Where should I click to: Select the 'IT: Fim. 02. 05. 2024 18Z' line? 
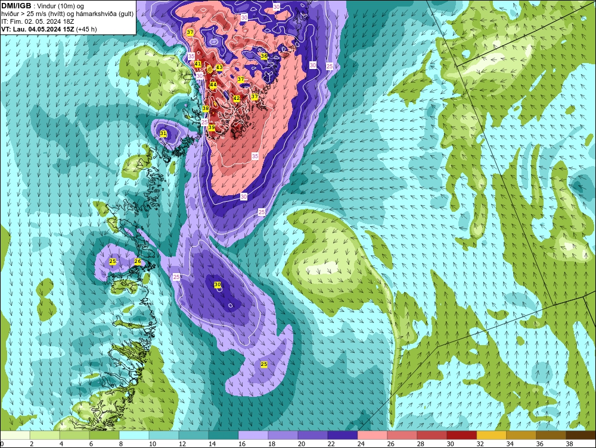coord(38,21)
